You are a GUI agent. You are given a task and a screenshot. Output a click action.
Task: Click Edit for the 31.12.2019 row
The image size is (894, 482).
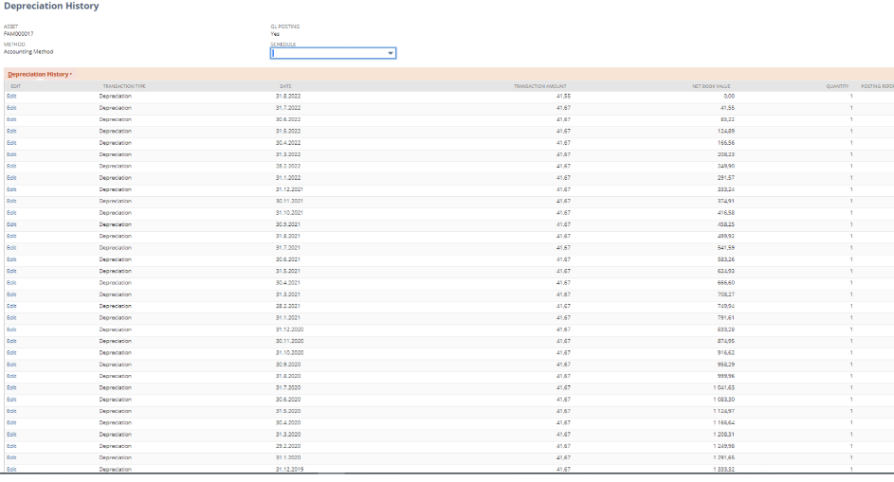11,469
